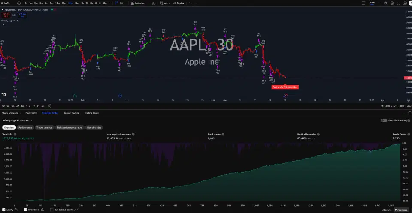Toggle the ADJ adjustment button
The image size is (412, 213).
(x=409, y=106)
